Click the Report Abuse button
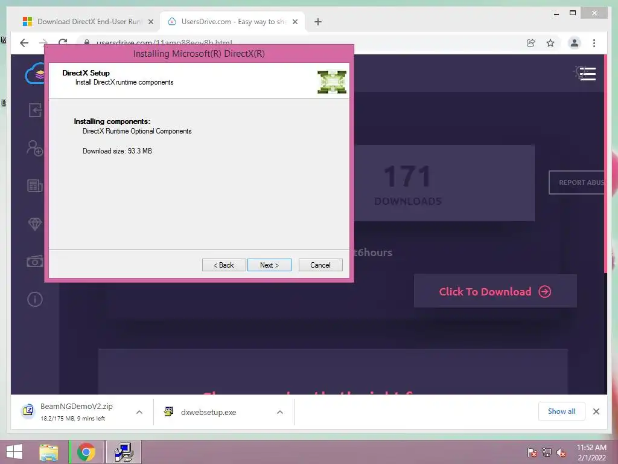 pyautogui.click(x=576, y=182)
